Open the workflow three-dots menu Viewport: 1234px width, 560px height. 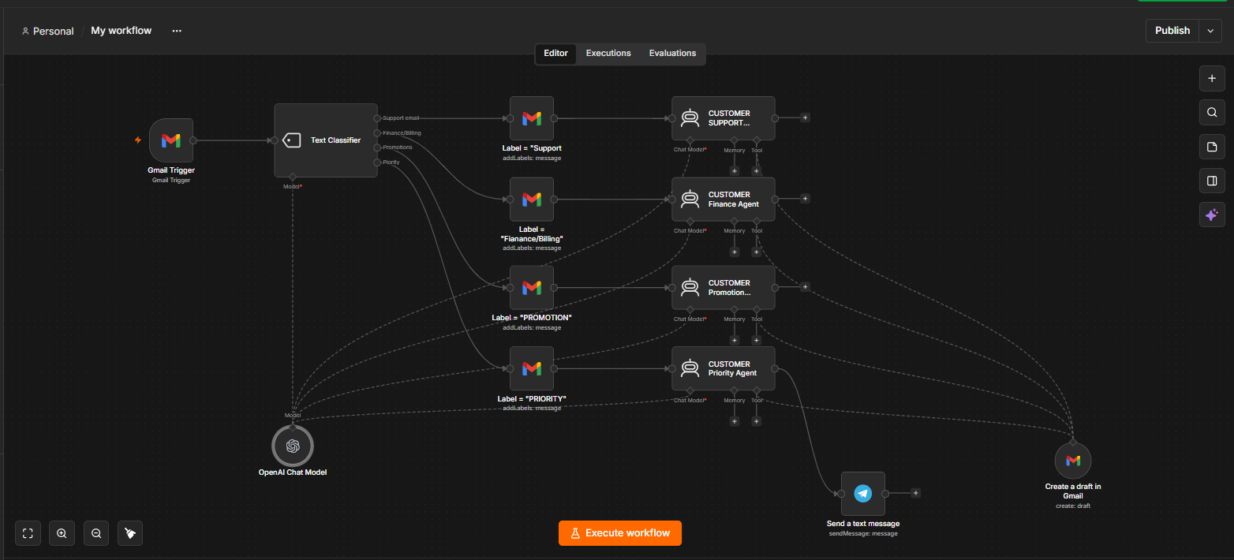[x=177, y=31]
